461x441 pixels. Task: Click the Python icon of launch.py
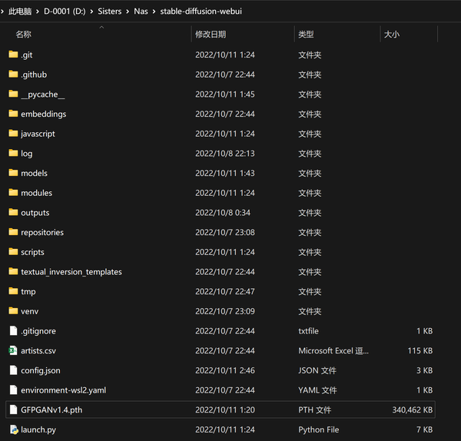(14, 429)
